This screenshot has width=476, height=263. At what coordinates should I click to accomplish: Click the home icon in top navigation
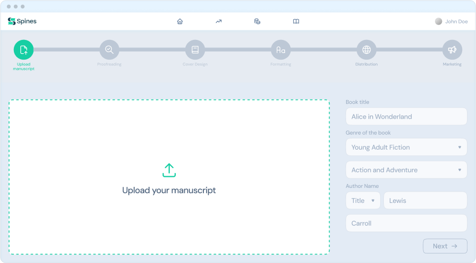pyautogui.click(x=180, y=21)
